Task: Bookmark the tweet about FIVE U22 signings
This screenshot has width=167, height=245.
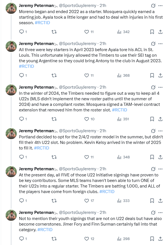Action: point(152,201)
